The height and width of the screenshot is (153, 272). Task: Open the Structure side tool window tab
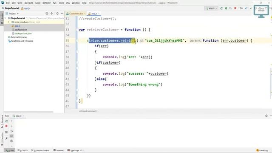pos(2,122)
